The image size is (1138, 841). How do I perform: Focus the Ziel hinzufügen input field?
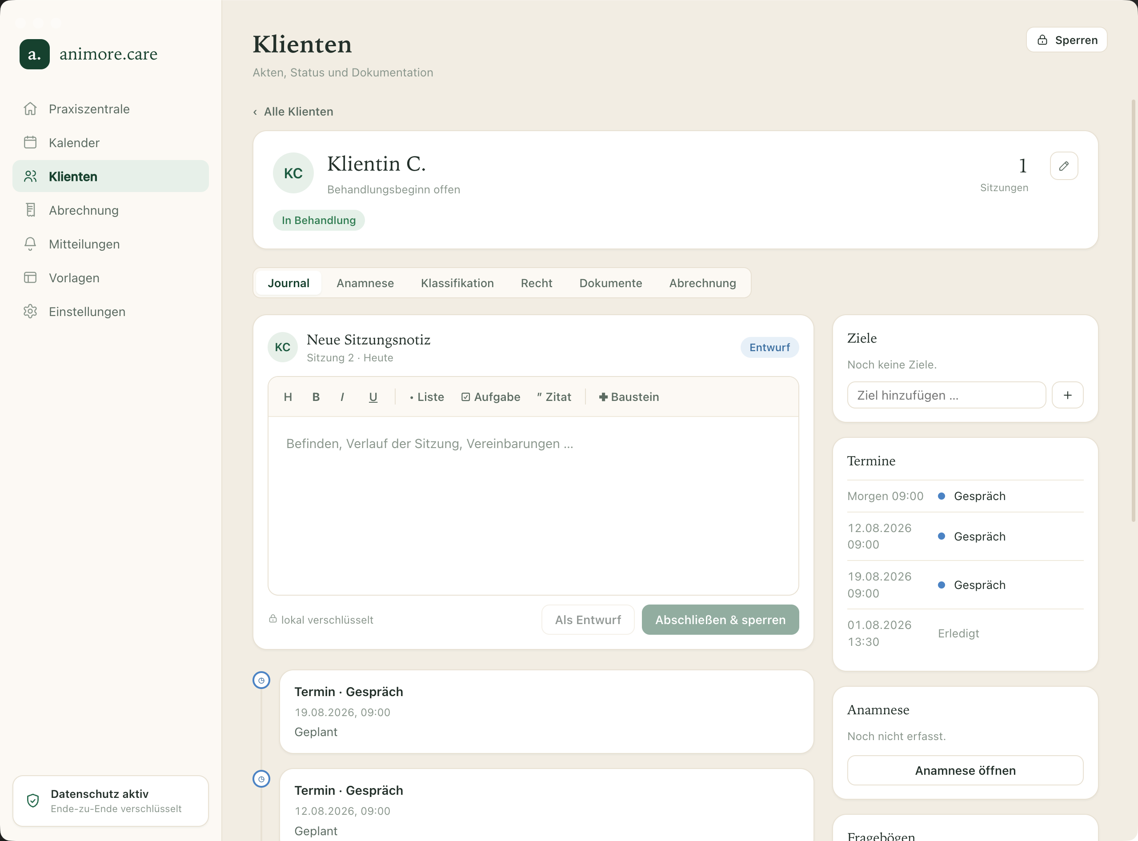[x=946, y=395]
